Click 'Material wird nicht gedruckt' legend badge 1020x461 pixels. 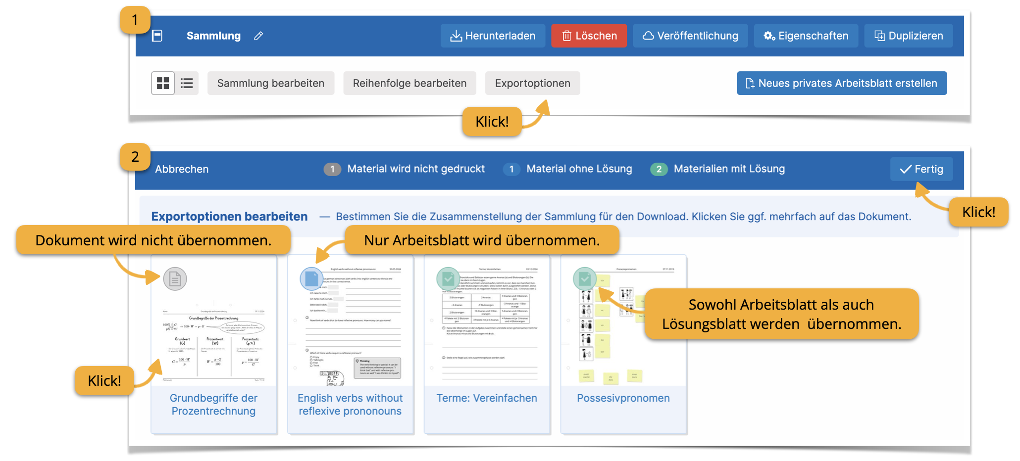(332, 169)
